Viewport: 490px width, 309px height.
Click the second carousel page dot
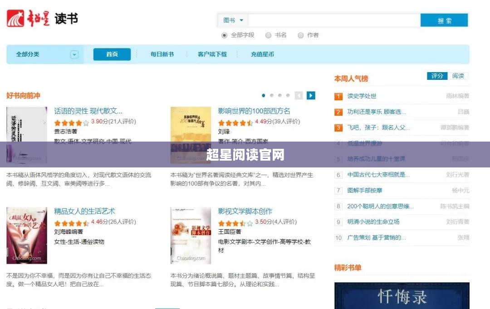coord(272,96)
